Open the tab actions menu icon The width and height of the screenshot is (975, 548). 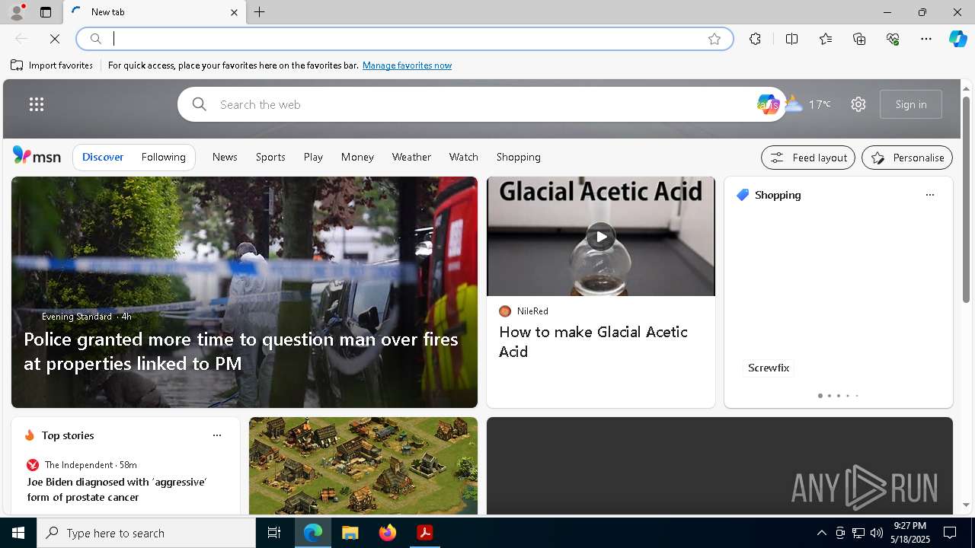[x=46, y=12]
